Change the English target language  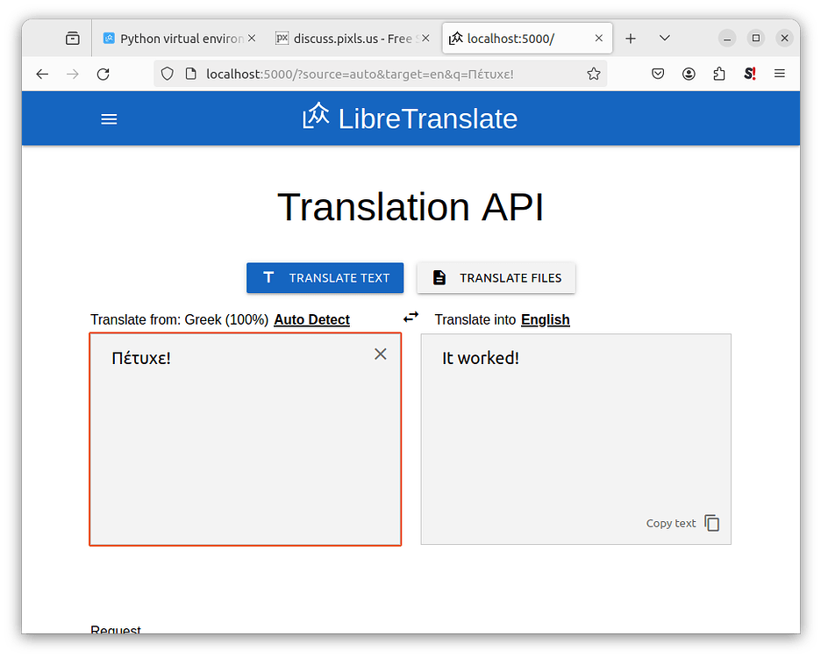545,319
